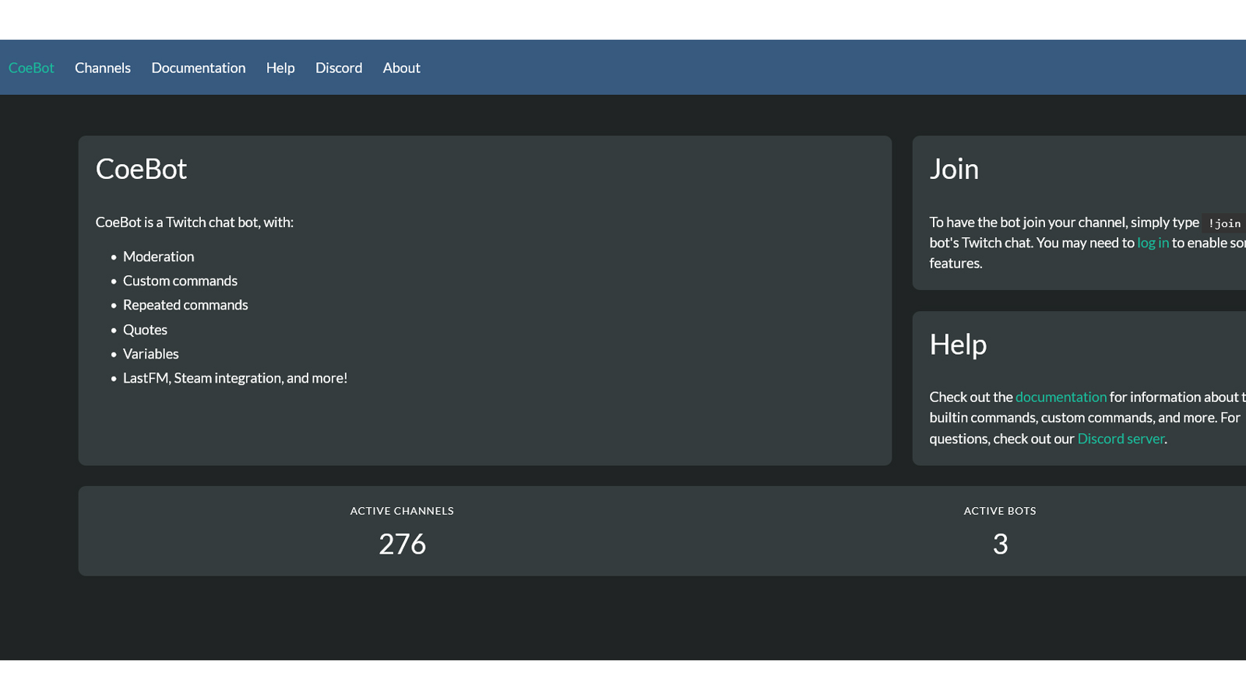Select the 'Repeated commands' list item

(185, 305)
